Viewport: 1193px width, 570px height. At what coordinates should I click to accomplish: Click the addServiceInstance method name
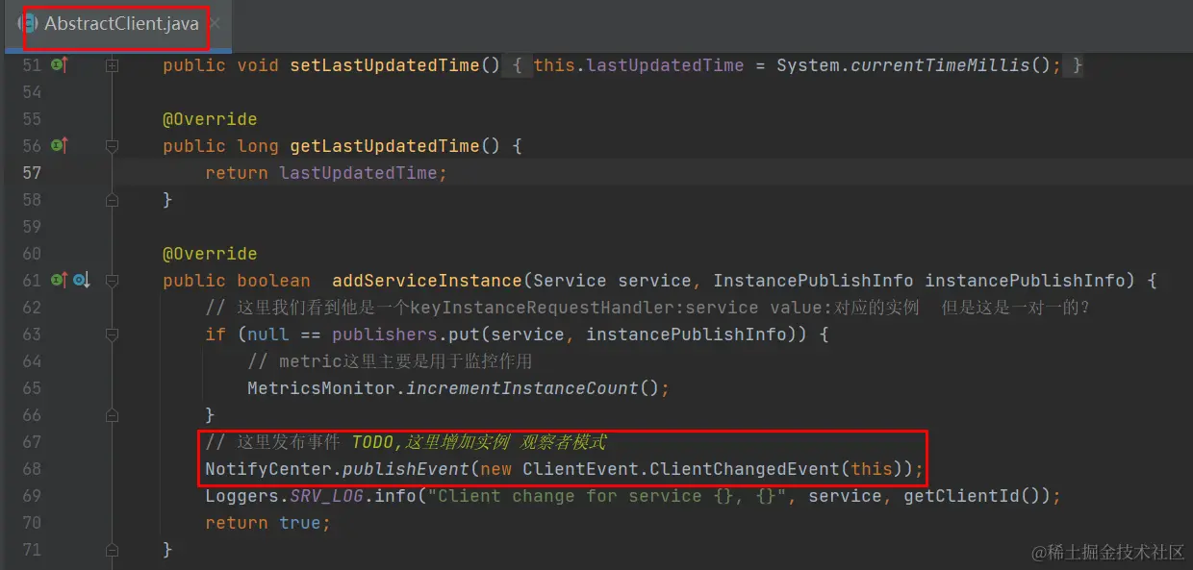[427, 281]
